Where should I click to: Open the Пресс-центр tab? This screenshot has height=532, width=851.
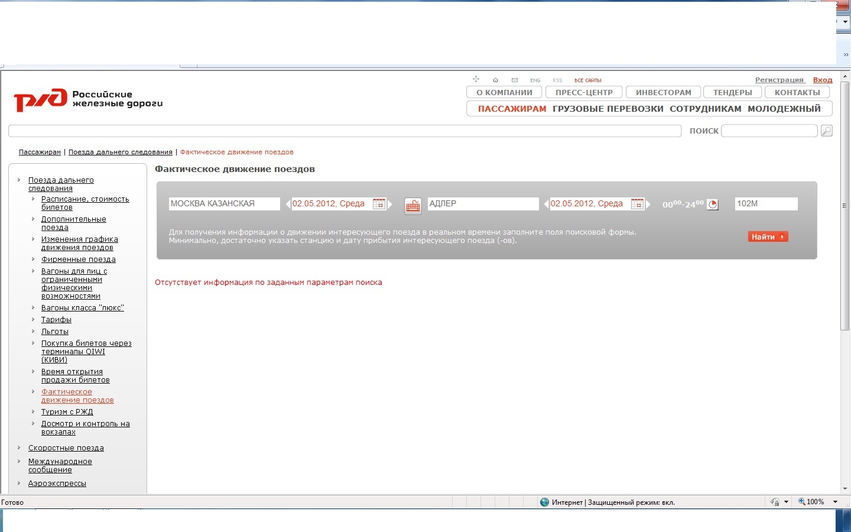coord(584,92)
